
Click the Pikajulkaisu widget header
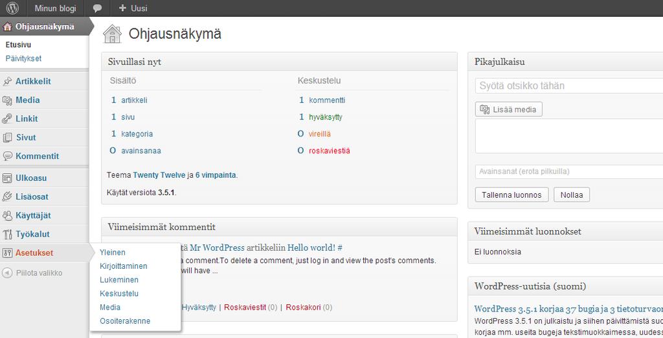(x=566, y=61)
